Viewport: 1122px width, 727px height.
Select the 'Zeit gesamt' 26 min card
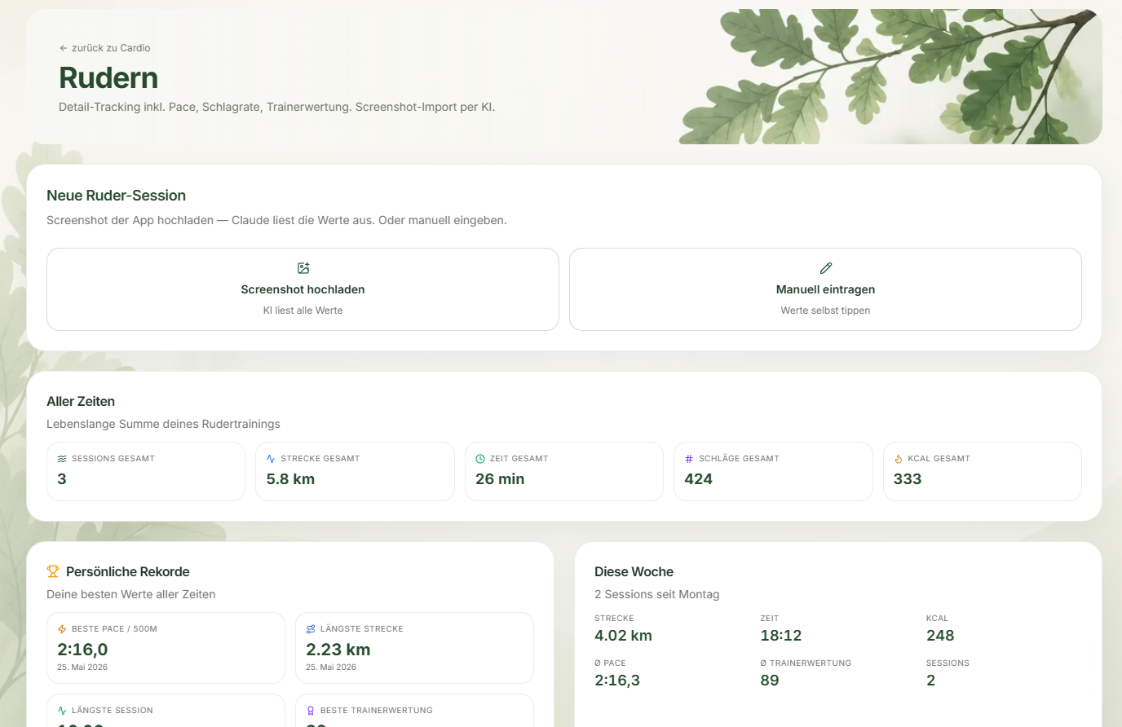[x=564, y=471]
